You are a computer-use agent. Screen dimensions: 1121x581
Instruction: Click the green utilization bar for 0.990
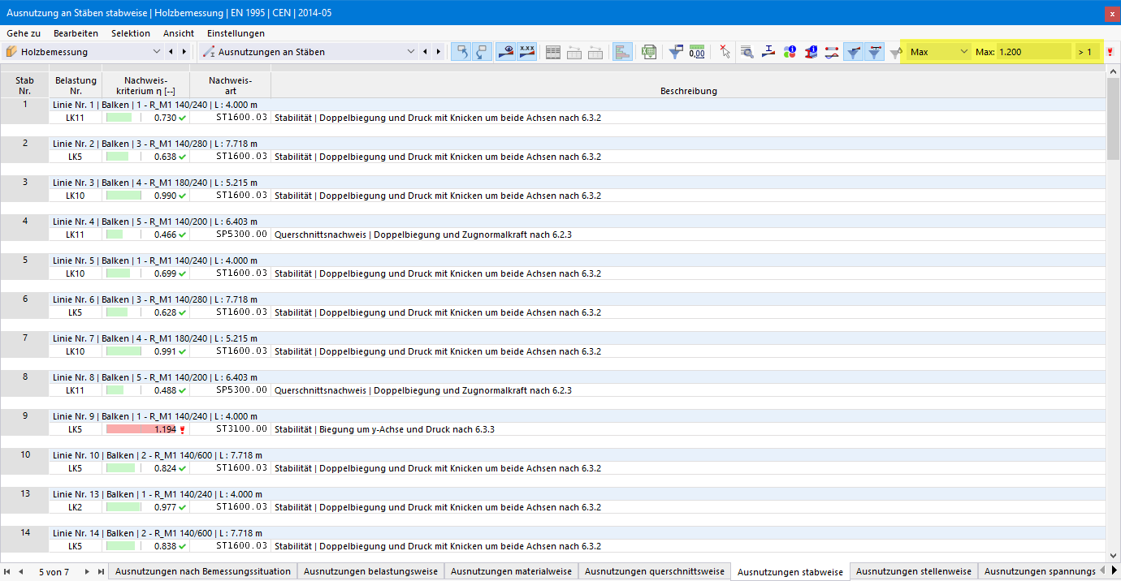[123, 196]
